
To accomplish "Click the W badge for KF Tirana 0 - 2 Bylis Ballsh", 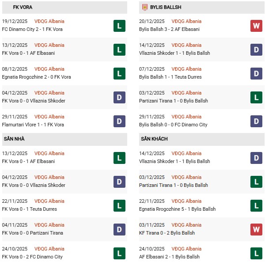I will [256, 229].
